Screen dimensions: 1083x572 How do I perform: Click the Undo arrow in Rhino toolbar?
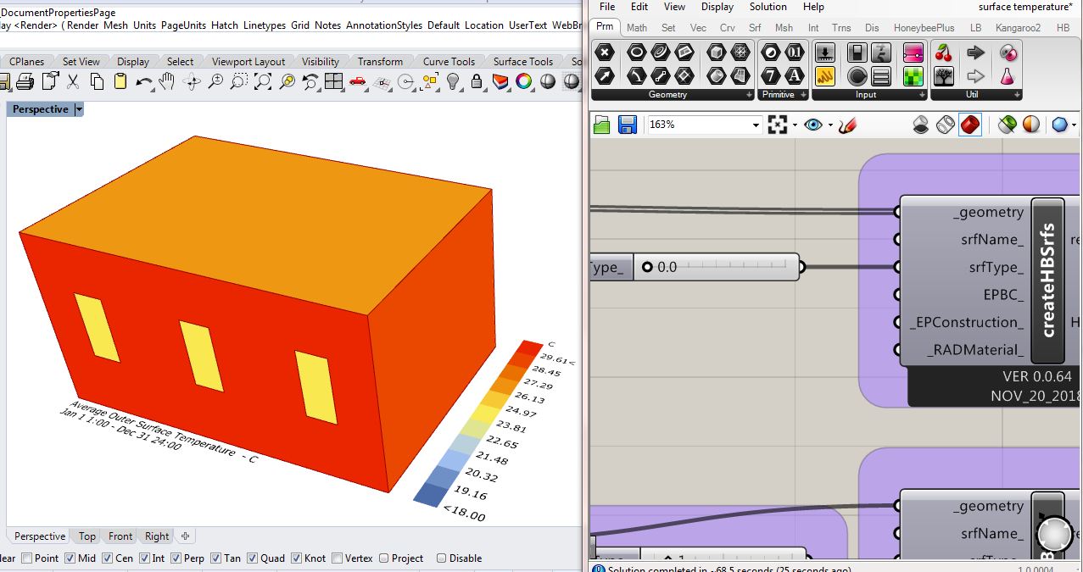click(143, 82)
